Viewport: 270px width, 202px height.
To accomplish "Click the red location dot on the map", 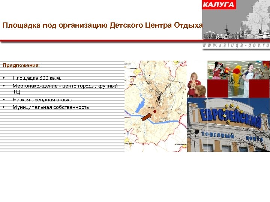I will click(x=154, y=111).
